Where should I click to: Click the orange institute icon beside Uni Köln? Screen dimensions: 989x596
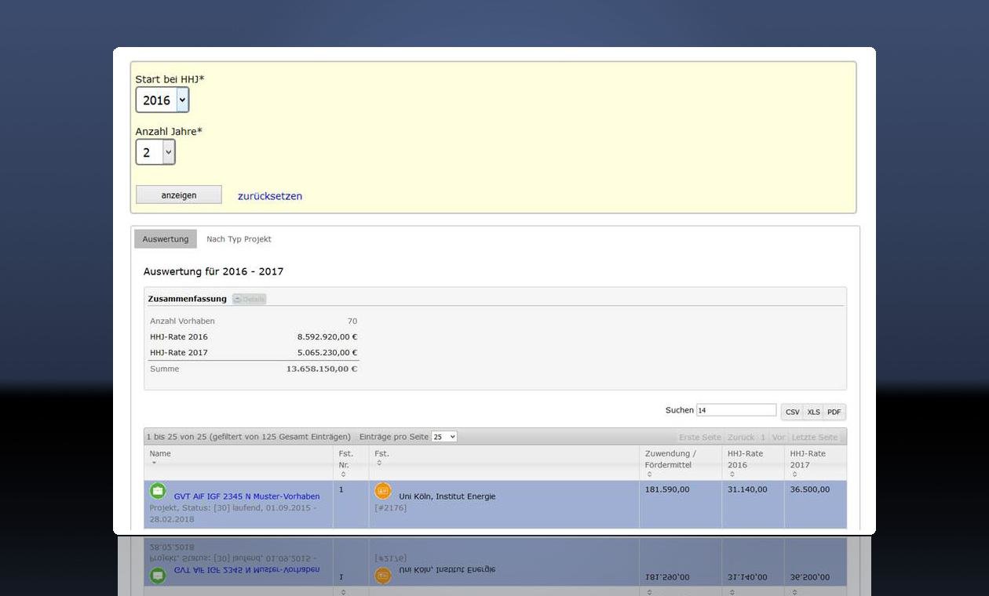pos(383,491)
